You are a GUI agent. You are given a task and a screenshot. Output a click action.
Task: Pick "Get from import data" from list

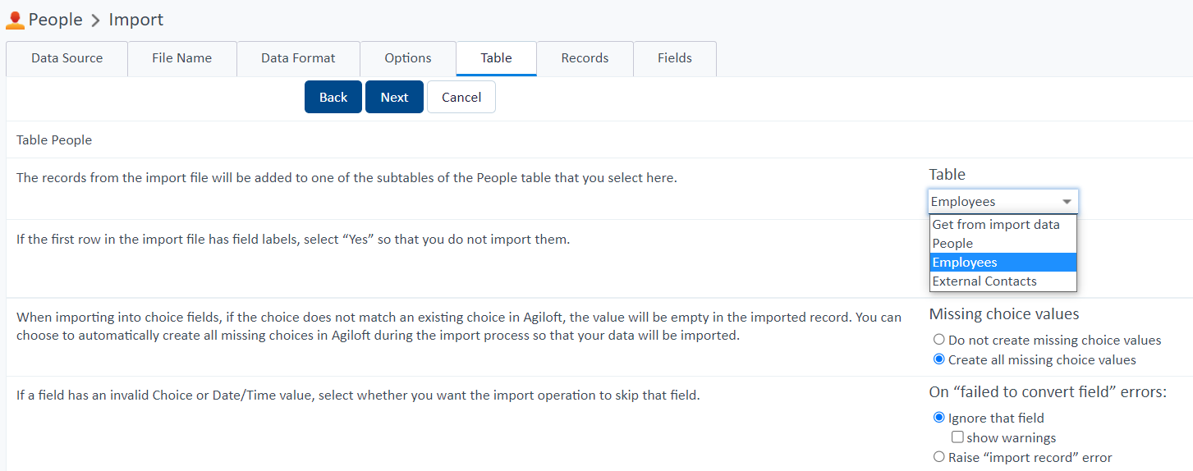click(1003, 225)
